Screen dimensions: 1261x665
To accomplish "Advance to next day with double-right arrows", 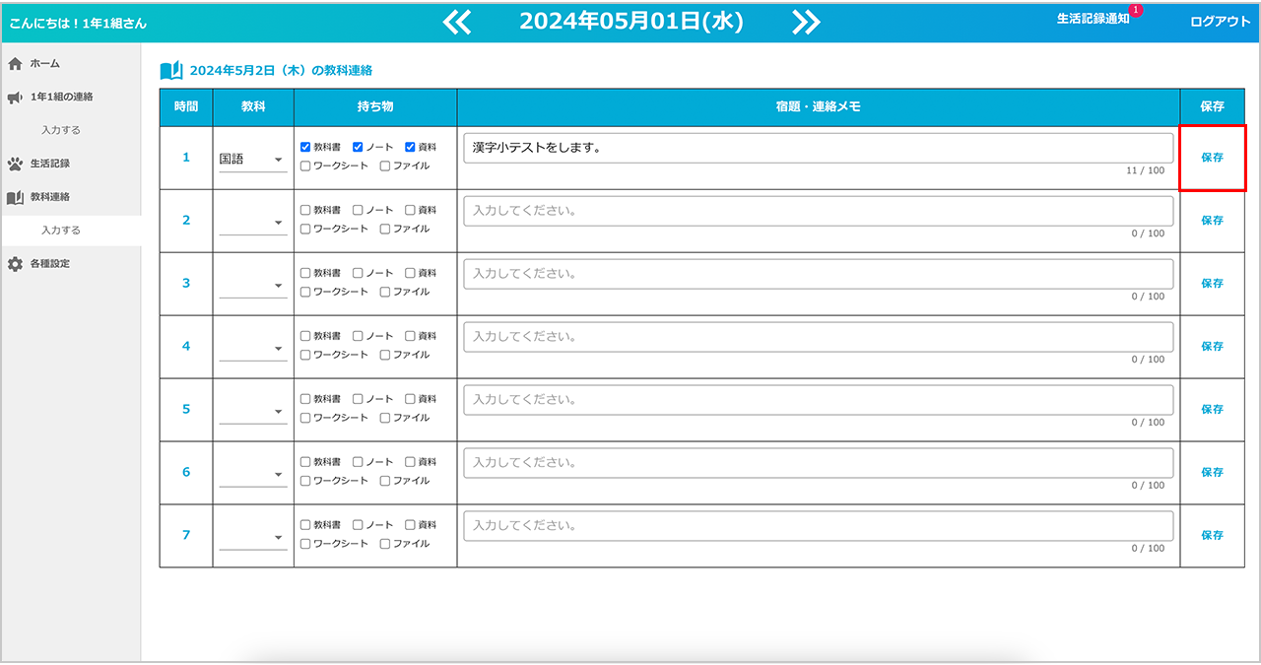I will [806, 23].
